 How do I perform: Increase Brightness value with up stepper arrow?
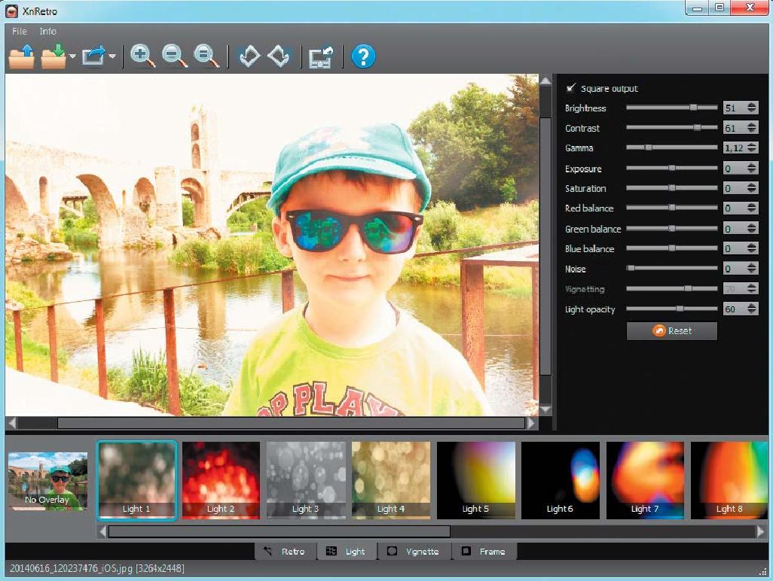point(751,105)
